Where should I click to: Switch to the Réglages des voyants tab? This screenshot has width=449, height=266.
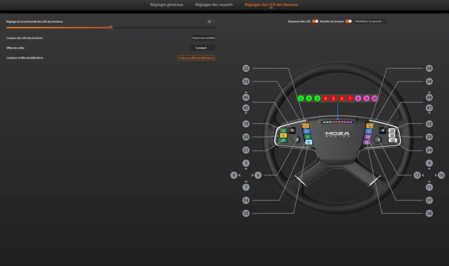(214, 4)
